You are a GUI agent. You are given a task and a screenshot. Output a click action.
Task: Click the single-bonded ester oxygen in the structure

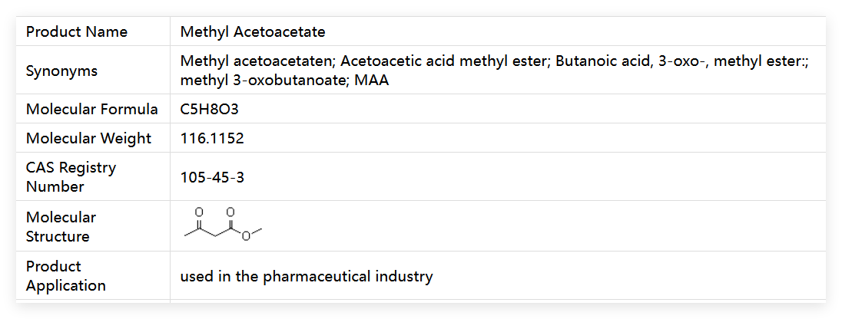click(246, 236)
